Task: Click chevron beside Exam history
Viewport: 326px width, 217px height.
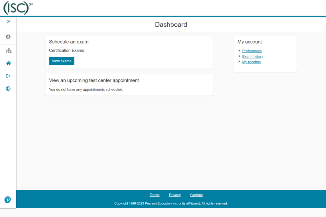Action: [x=239, y=56]
